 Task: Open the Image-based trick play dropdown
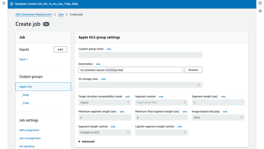[x=218, y=117]
